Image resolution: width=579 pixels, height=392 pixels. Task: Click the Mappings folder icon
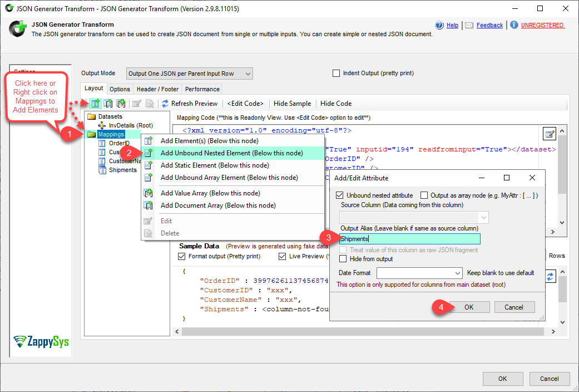point(91,134)
